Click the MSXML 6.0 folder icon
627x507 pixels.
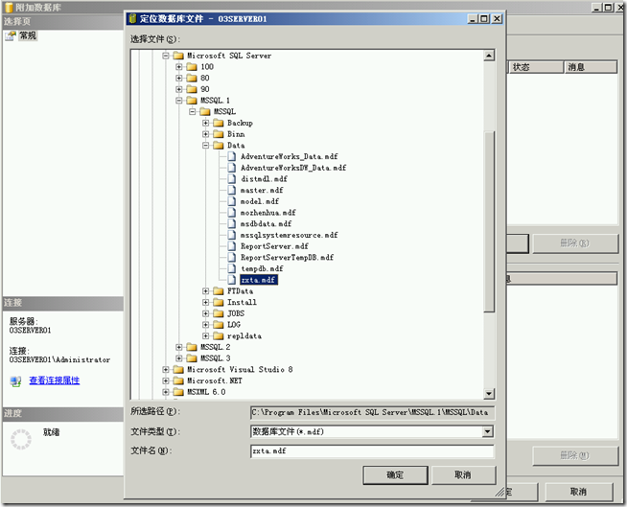(178, 392)
